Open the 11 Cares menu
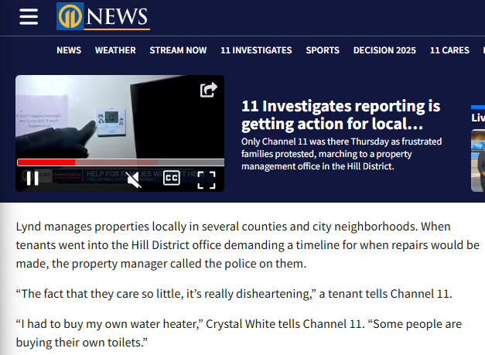The width and height of the screenshot is (485, 355). point(449,50)
